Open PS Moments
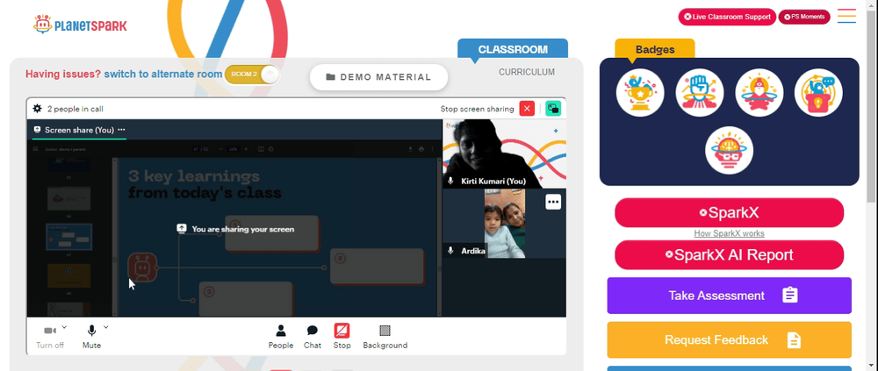Screen dimensions: 878x371 pos(804,17)
